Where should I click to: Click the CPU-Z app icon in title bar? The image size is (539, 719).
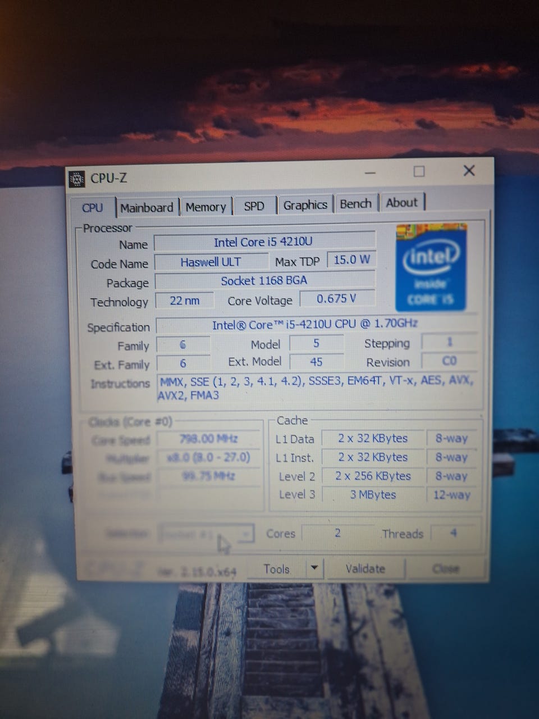(77, 179)
